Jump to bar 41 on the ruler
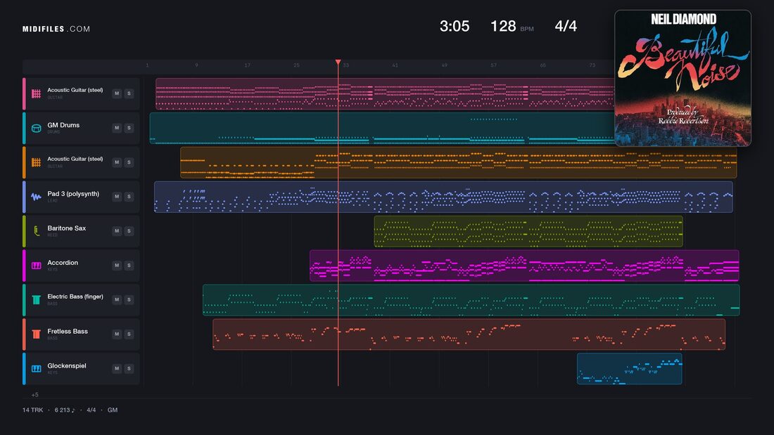774x435 pixels. (x=395, y=65)
